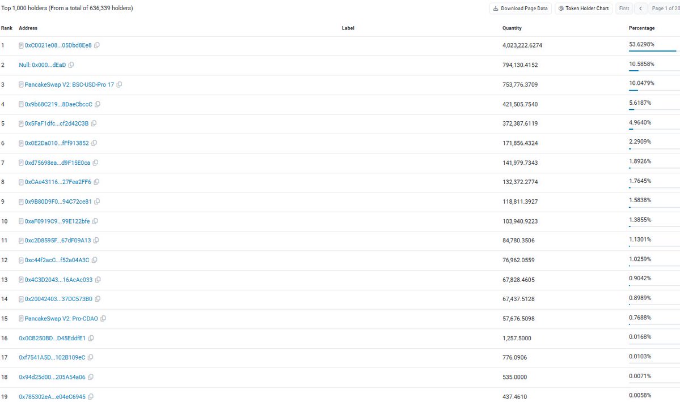Go to previous page arrow
This screenshot has width=680, height=402.
tap(640, 8)
